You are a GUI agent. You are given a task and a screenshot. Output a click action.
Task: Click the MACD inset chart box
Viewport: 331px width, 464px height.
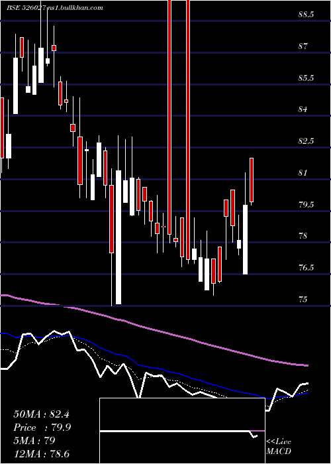coord(182,431)
